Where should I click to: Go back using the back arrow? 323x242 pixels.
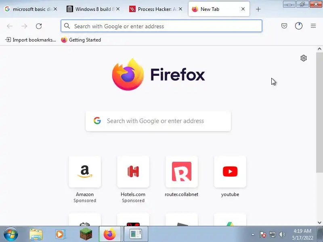pos(10,26)
